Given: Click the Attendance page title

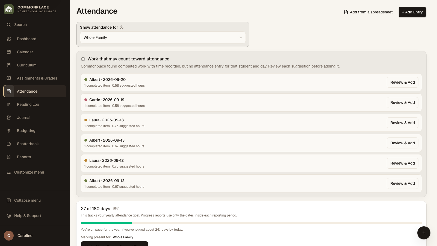Looking at the screenshot, I should coord(97,11).
